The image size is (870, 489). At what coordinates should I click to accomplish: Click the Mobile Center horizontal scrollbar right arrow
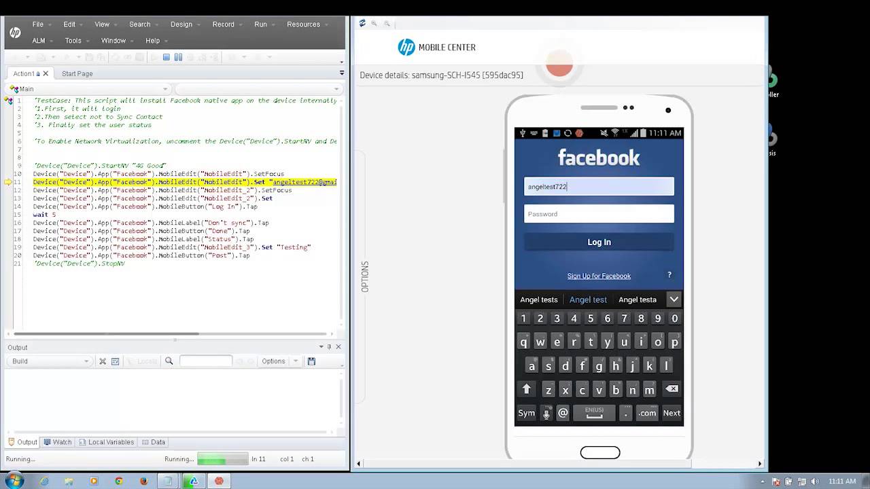point(760,464)
